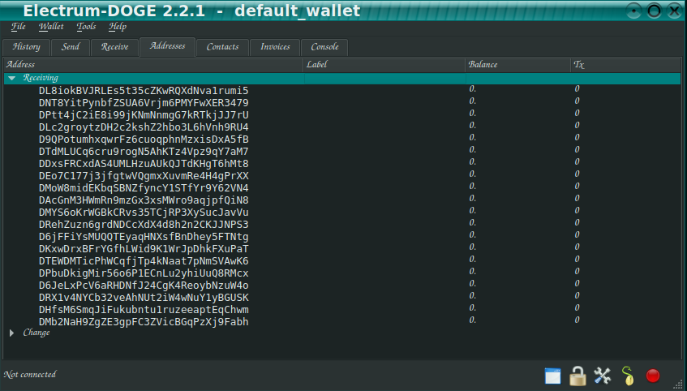Switch to the Send tab
Image resolution: width=687 pixels, height=391 pixels.
(71, 47)
